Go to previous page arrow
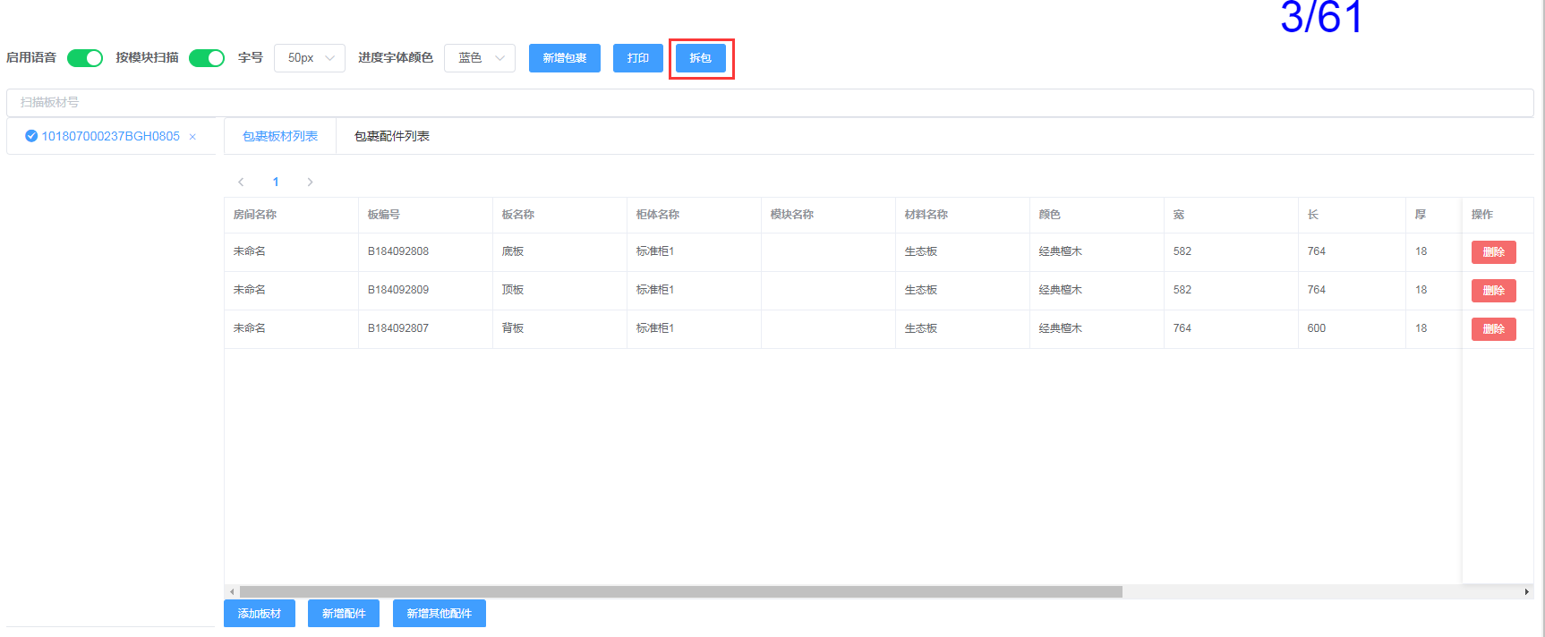 241,182
